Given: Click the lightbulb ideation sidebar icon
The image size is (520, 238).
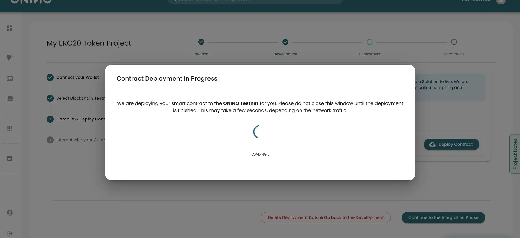Looking at the screenshot, I should click(10, 57).
